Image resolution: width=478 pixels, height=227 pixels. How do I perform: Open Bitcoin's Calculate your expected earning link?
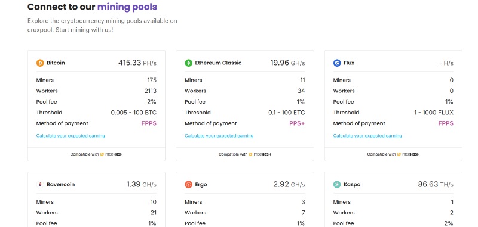[x=71, y=136]
